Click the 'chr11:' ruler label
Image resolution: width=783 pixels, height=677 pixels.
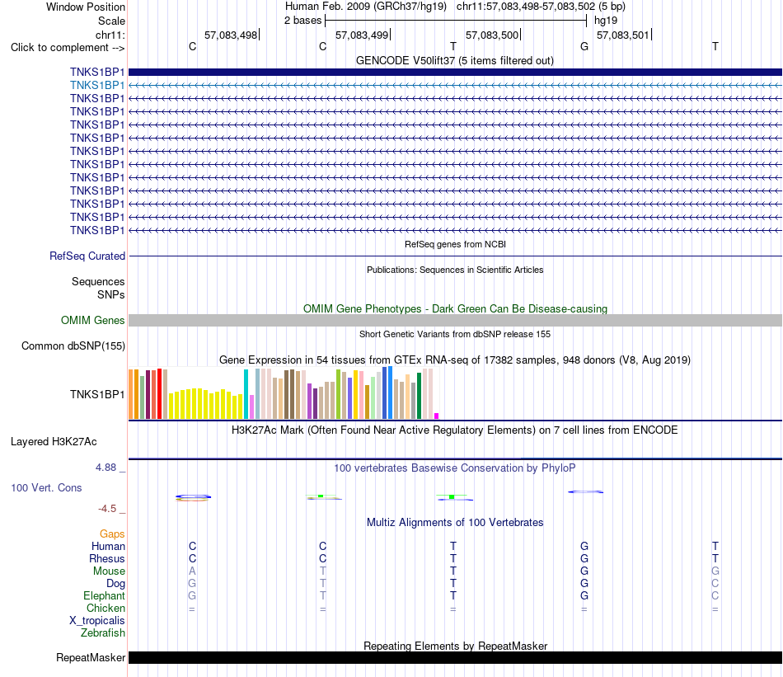[110, 35]
